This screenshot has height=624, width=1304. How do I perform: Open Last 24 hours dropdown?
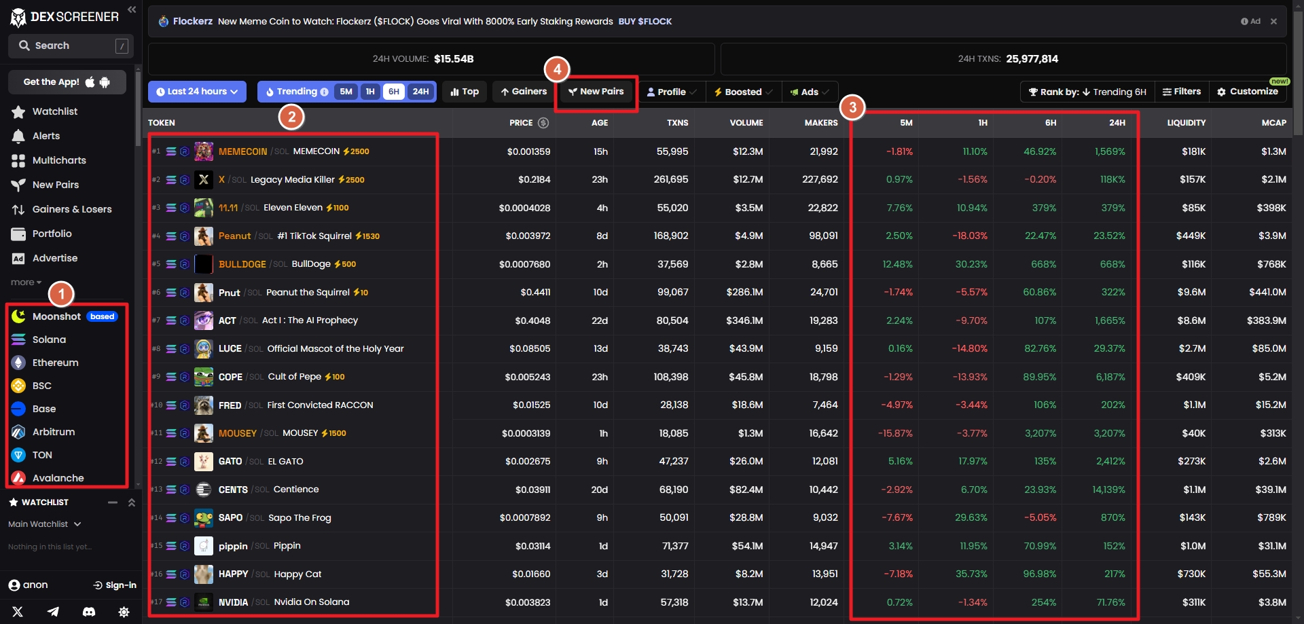(x=197, y=92)
